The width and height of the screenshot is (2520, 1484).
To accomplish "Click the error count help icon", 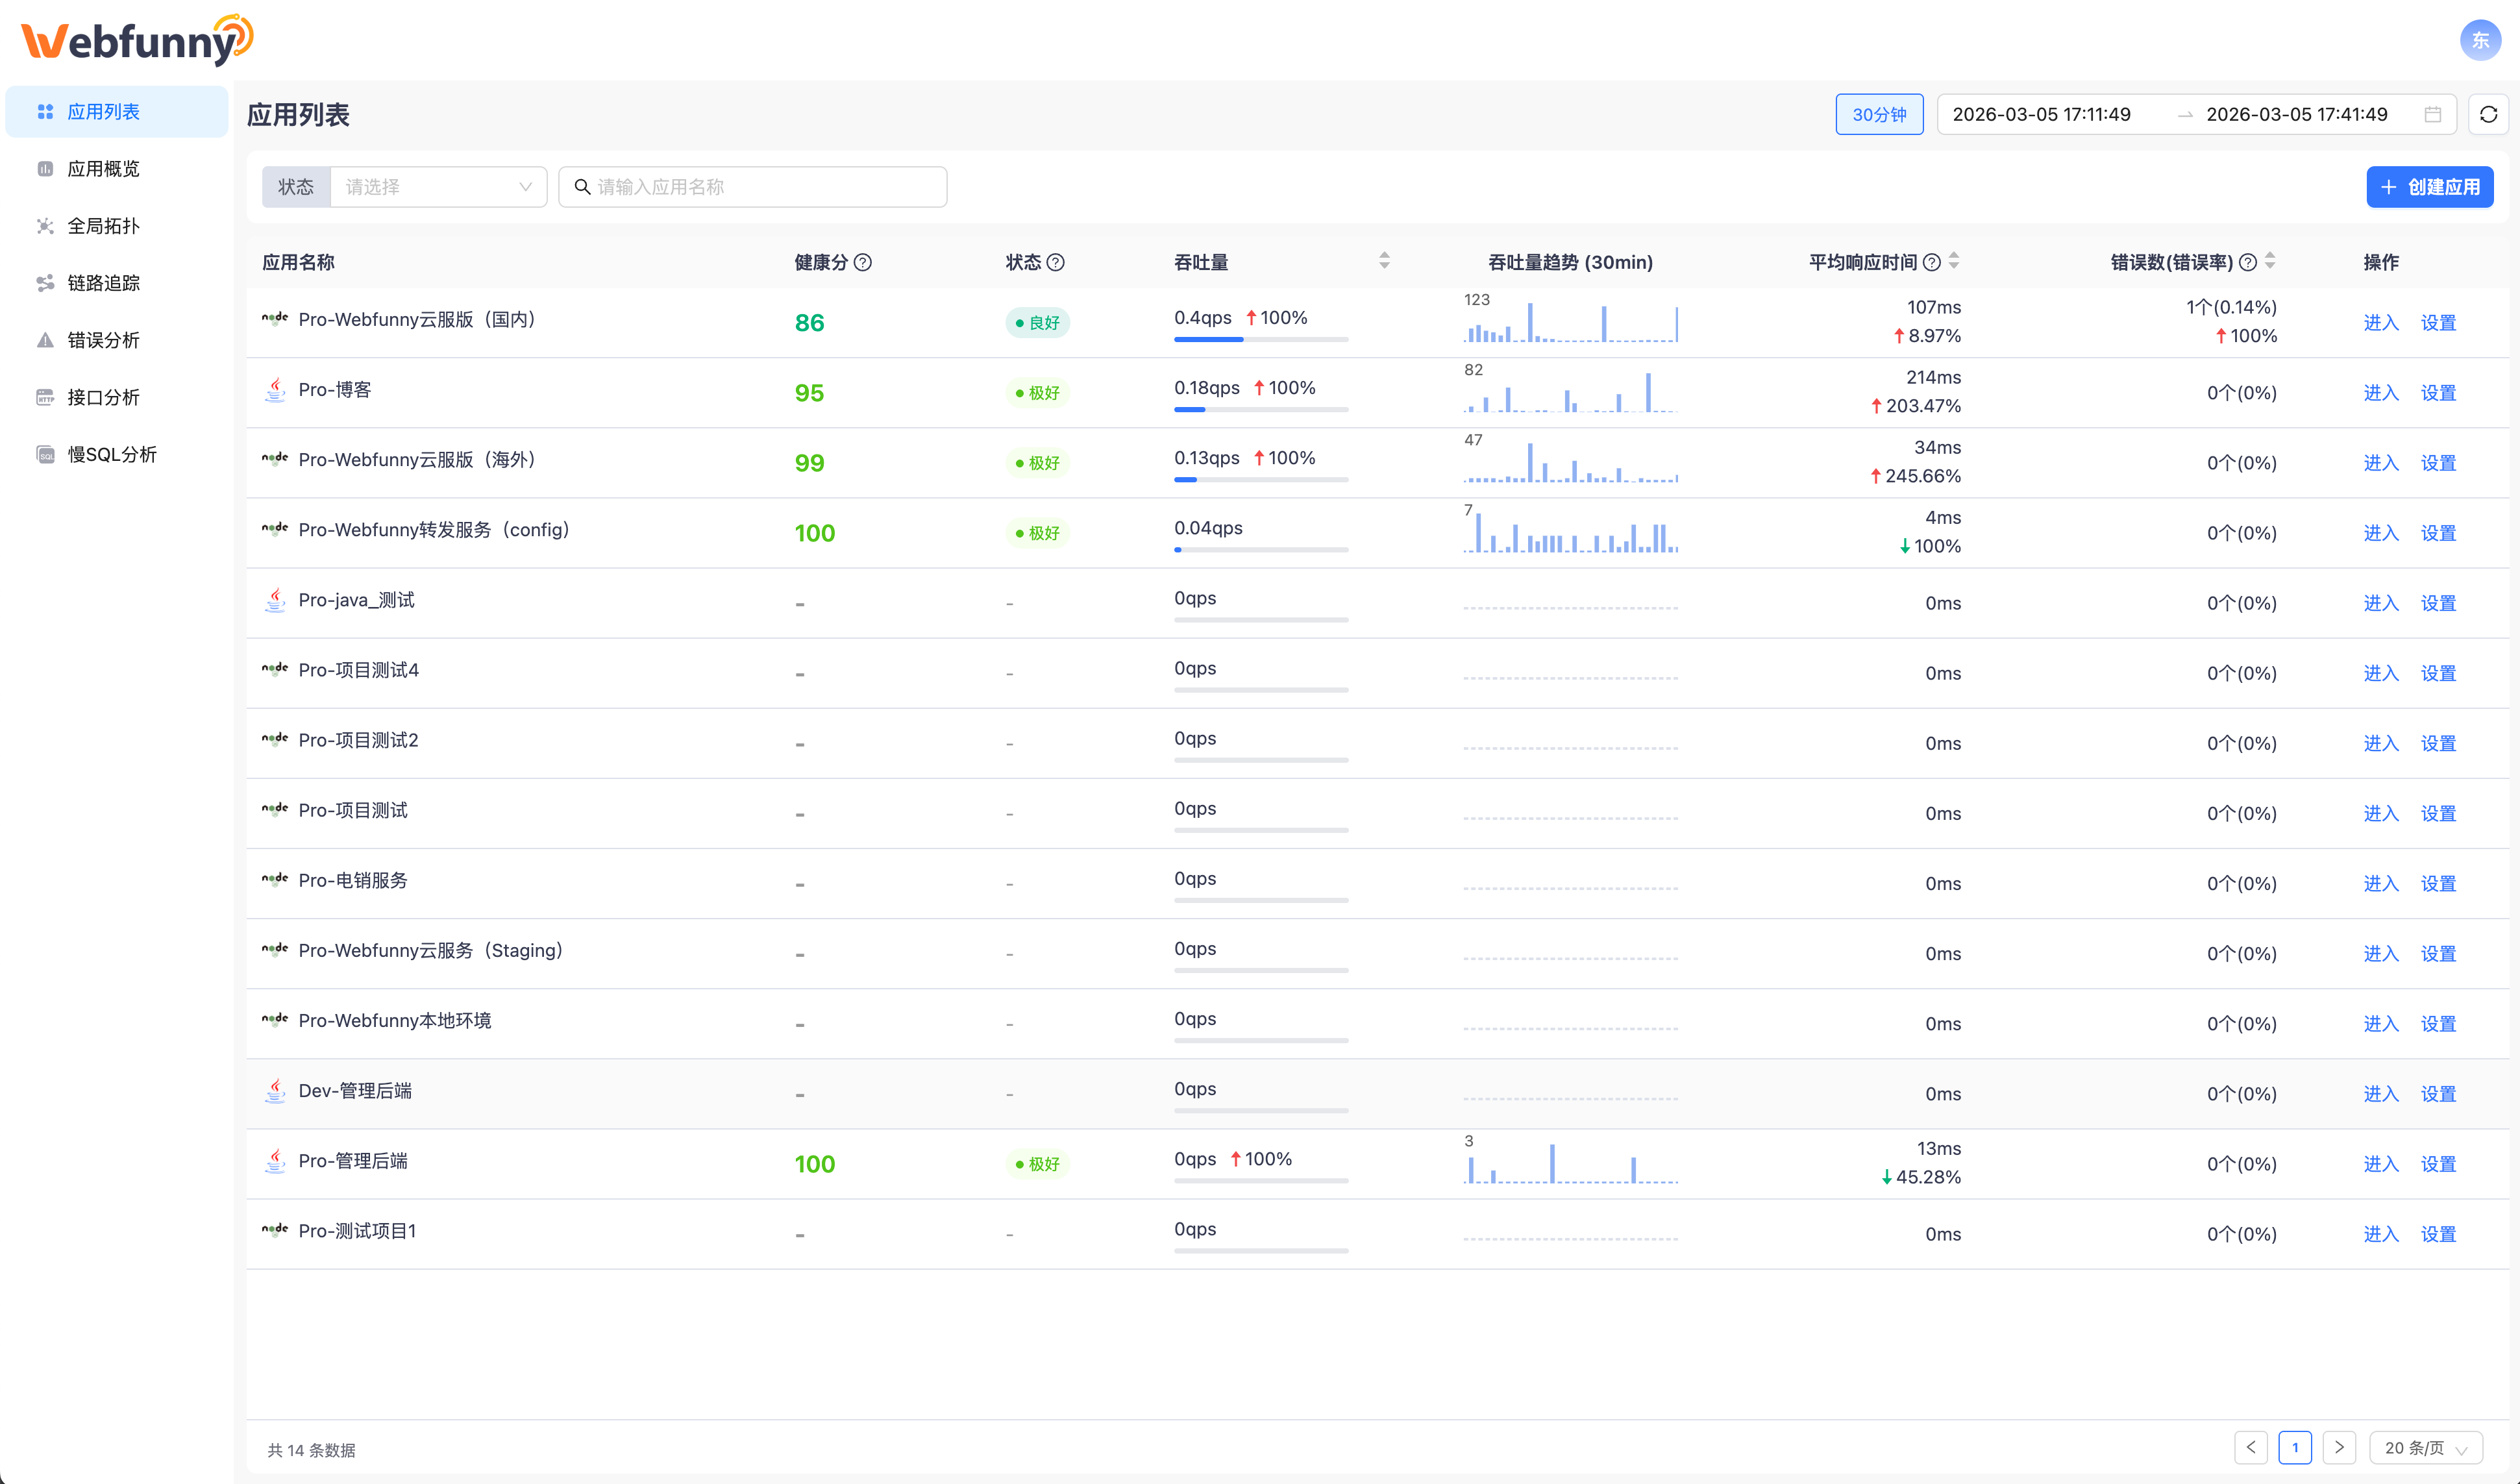I will (x=2248, y=262).
